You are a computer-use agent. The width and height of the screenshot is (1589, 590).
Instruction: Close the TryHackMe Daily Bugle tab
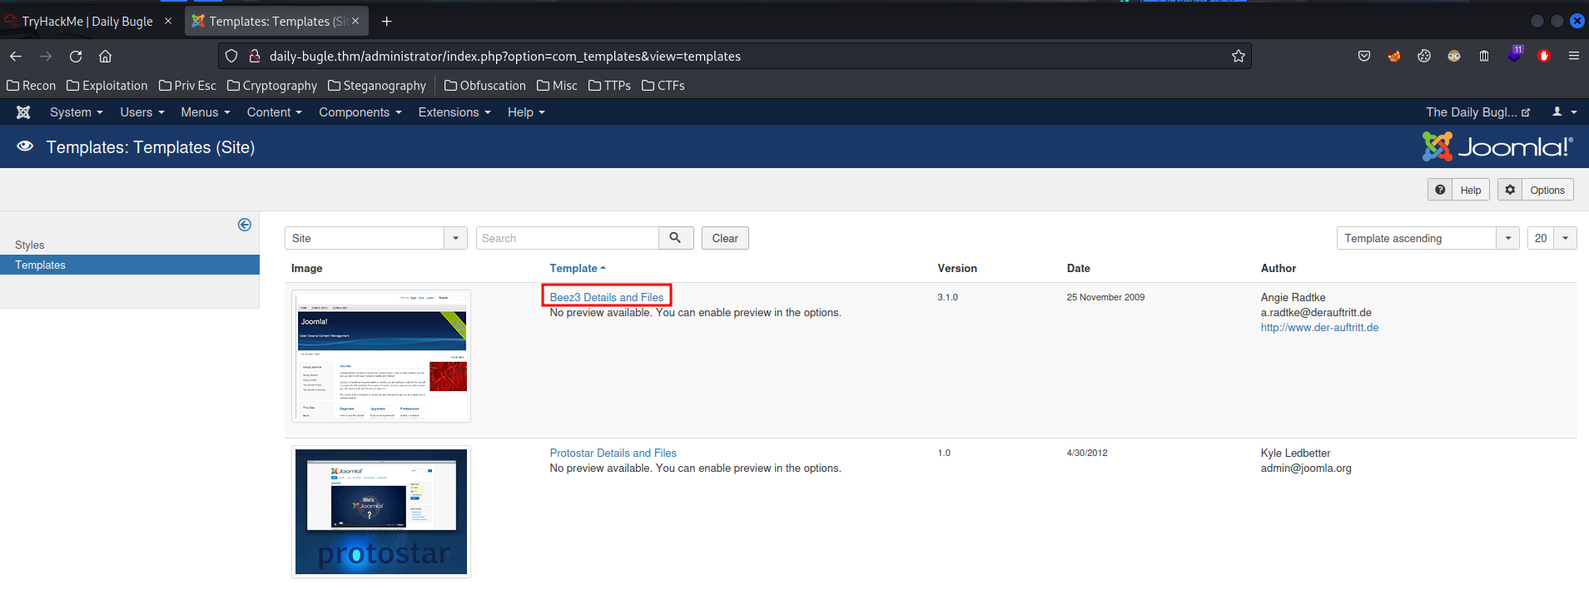pos(167,21)
